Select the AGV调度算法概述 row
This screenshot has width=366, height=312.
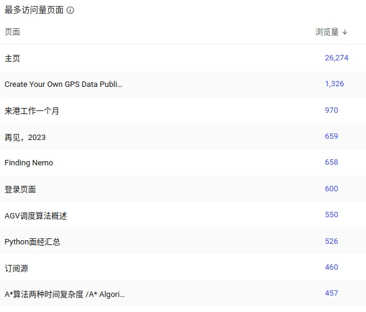pyautogui.click(x=183, y=215)
